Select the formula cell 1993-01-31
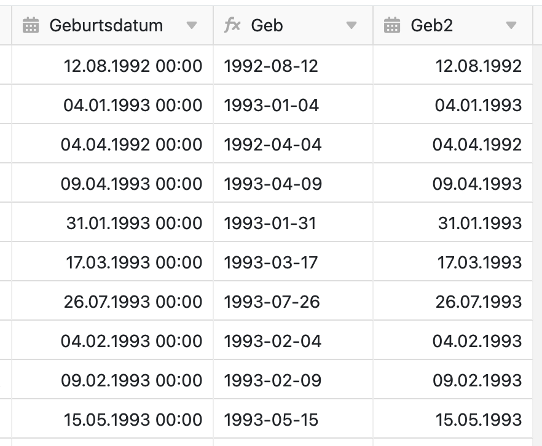This screenshot has width=542, height=446. [270, 223]
